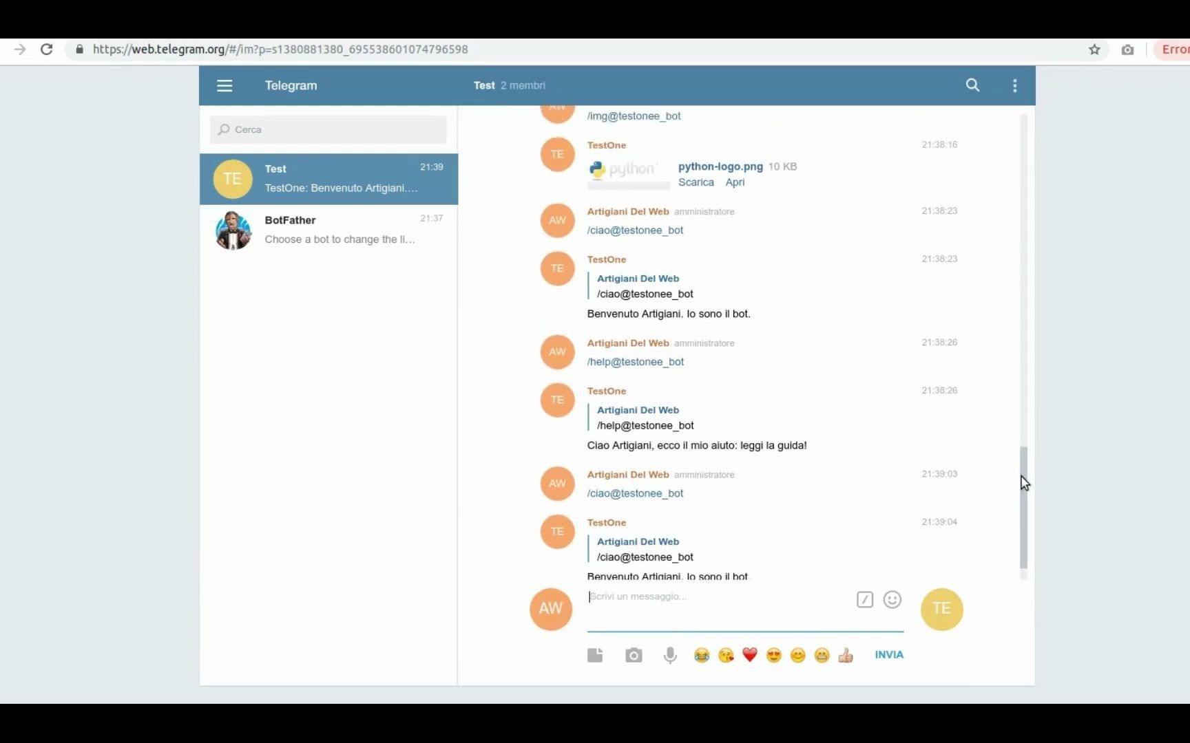Insert the grinning face emoji
Screen dimensions: 1190x743
(822, 655)
